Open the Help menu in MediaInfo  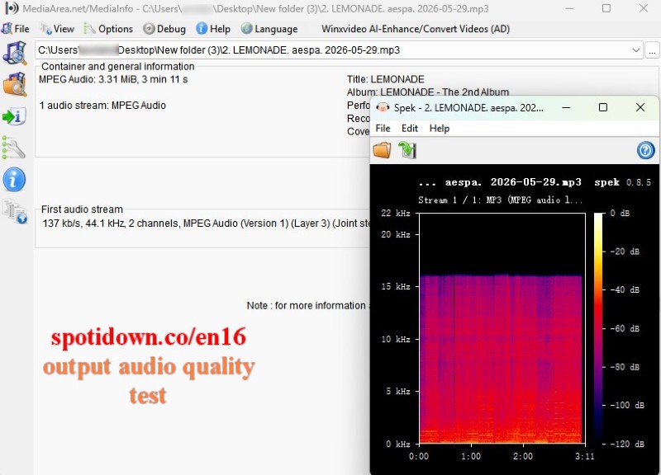coord(213,29)
